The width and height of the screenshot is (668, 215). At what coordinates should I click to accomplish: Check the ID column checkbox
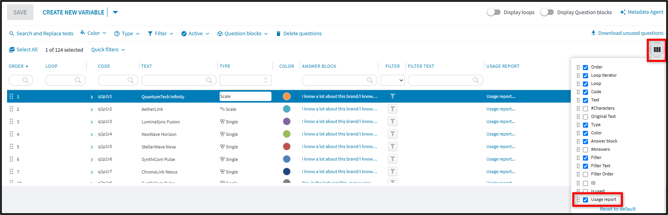(x=585, y=183)
